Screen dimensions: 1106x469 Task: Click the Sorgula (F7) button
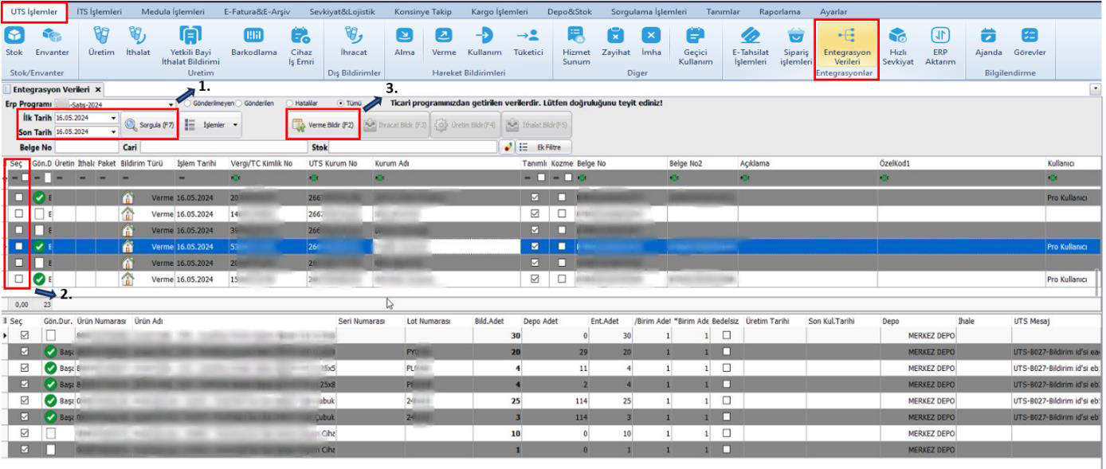pyautogui.click(x=151, y=124)
